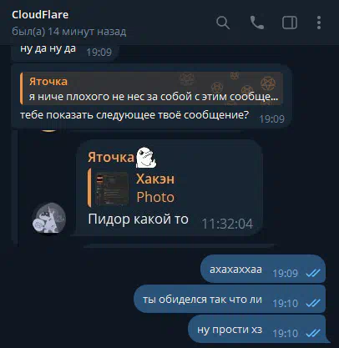Click the 'Пидор какой то' text in embedded screenshot
339x348 pixels.
(x=138, y=219)
